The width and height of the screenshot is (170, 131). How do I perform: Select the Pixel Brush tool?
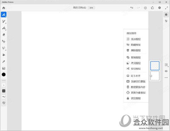(x=4, y=15)
